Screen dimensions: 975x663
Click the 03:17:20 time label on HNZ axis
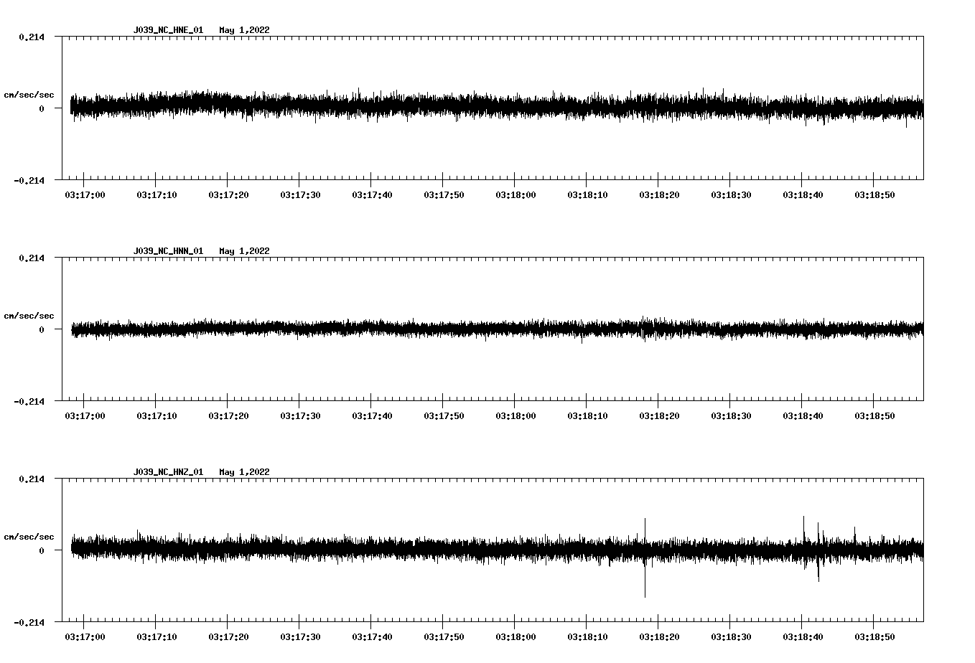[x=228, y=637]
